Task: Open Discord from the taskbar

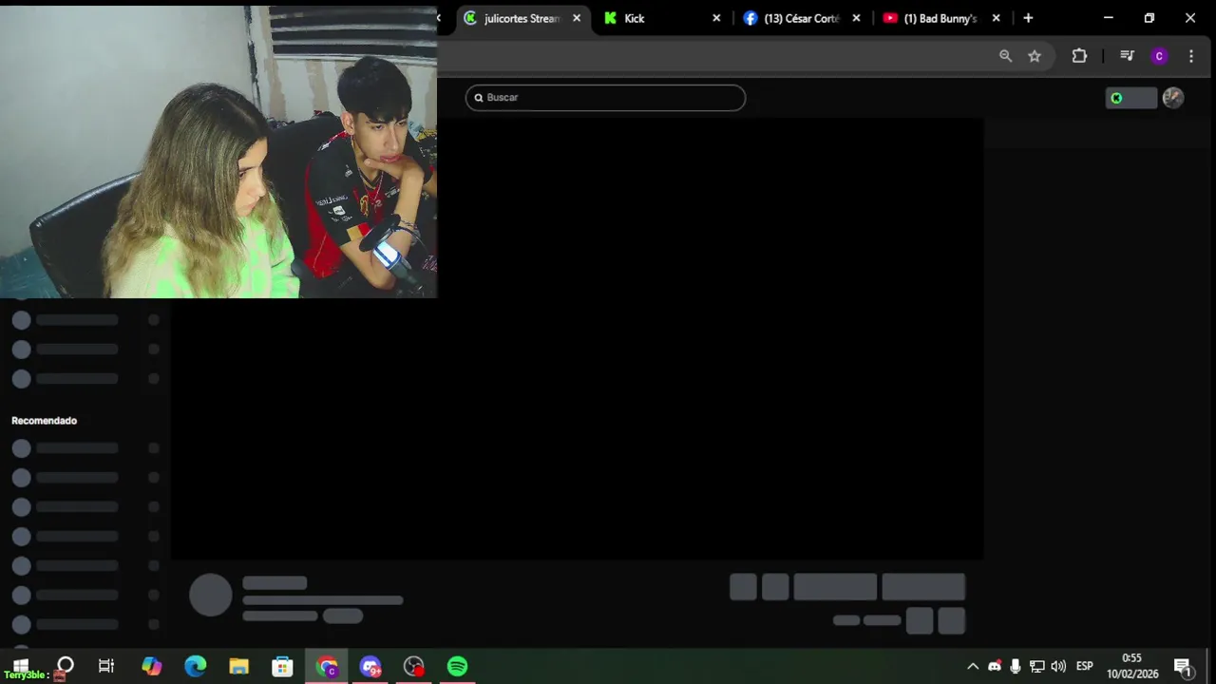Action: click(370, 666)
